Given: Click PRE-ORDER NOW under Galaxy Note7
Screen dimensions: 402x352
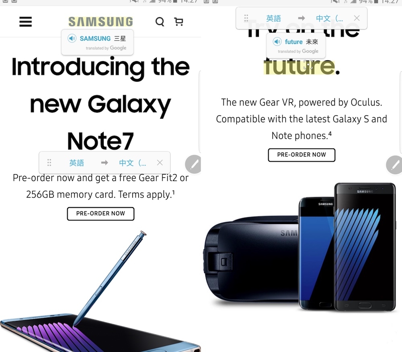Looking at the screenshot, I should coord(100,214).
